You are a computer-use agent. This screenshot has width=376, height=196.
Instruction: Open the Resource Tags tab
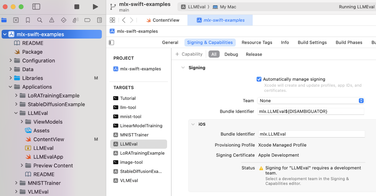tap(257, 42)
